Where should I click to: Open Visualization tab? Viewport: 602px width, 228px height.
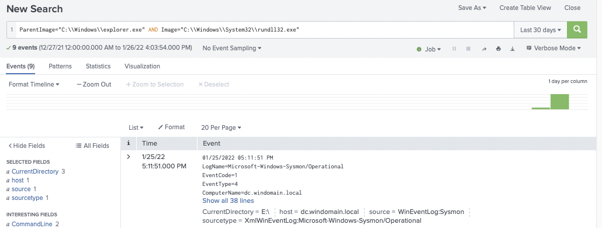(x=142, y=66)
